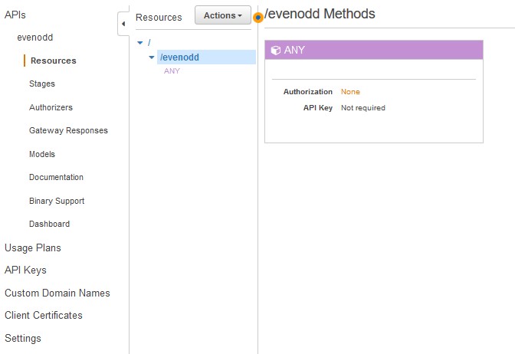The height and width of the screenshot is (354, 515).
Task: Collapse the /evenodd resource node
Action: click(152, 57)
